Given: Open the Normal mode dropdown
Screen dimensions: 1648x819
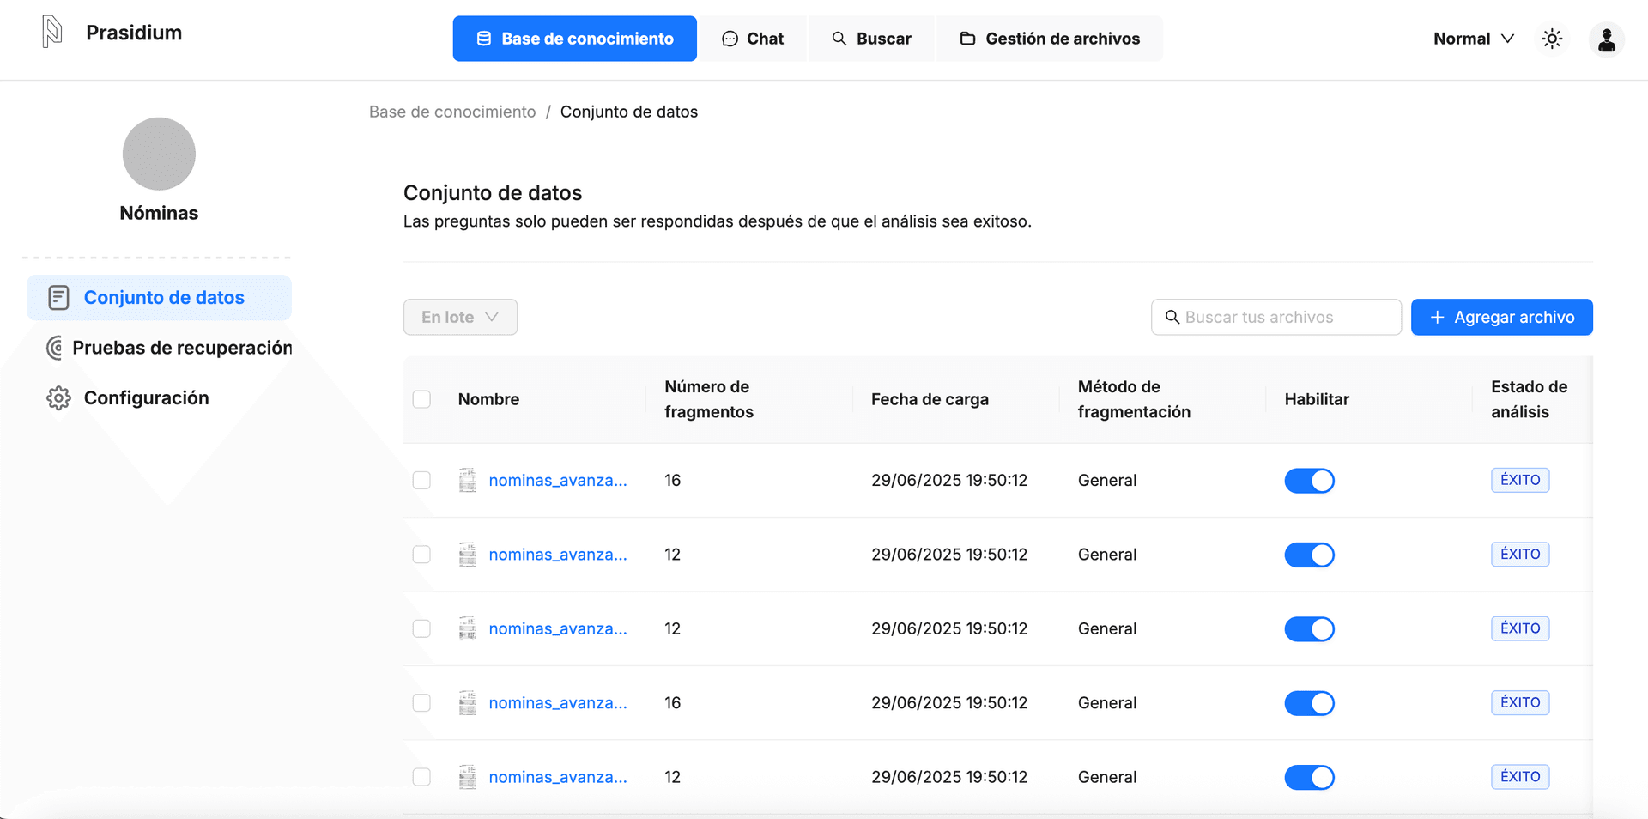Looking at the screenshot, I should pos(1473,39).
